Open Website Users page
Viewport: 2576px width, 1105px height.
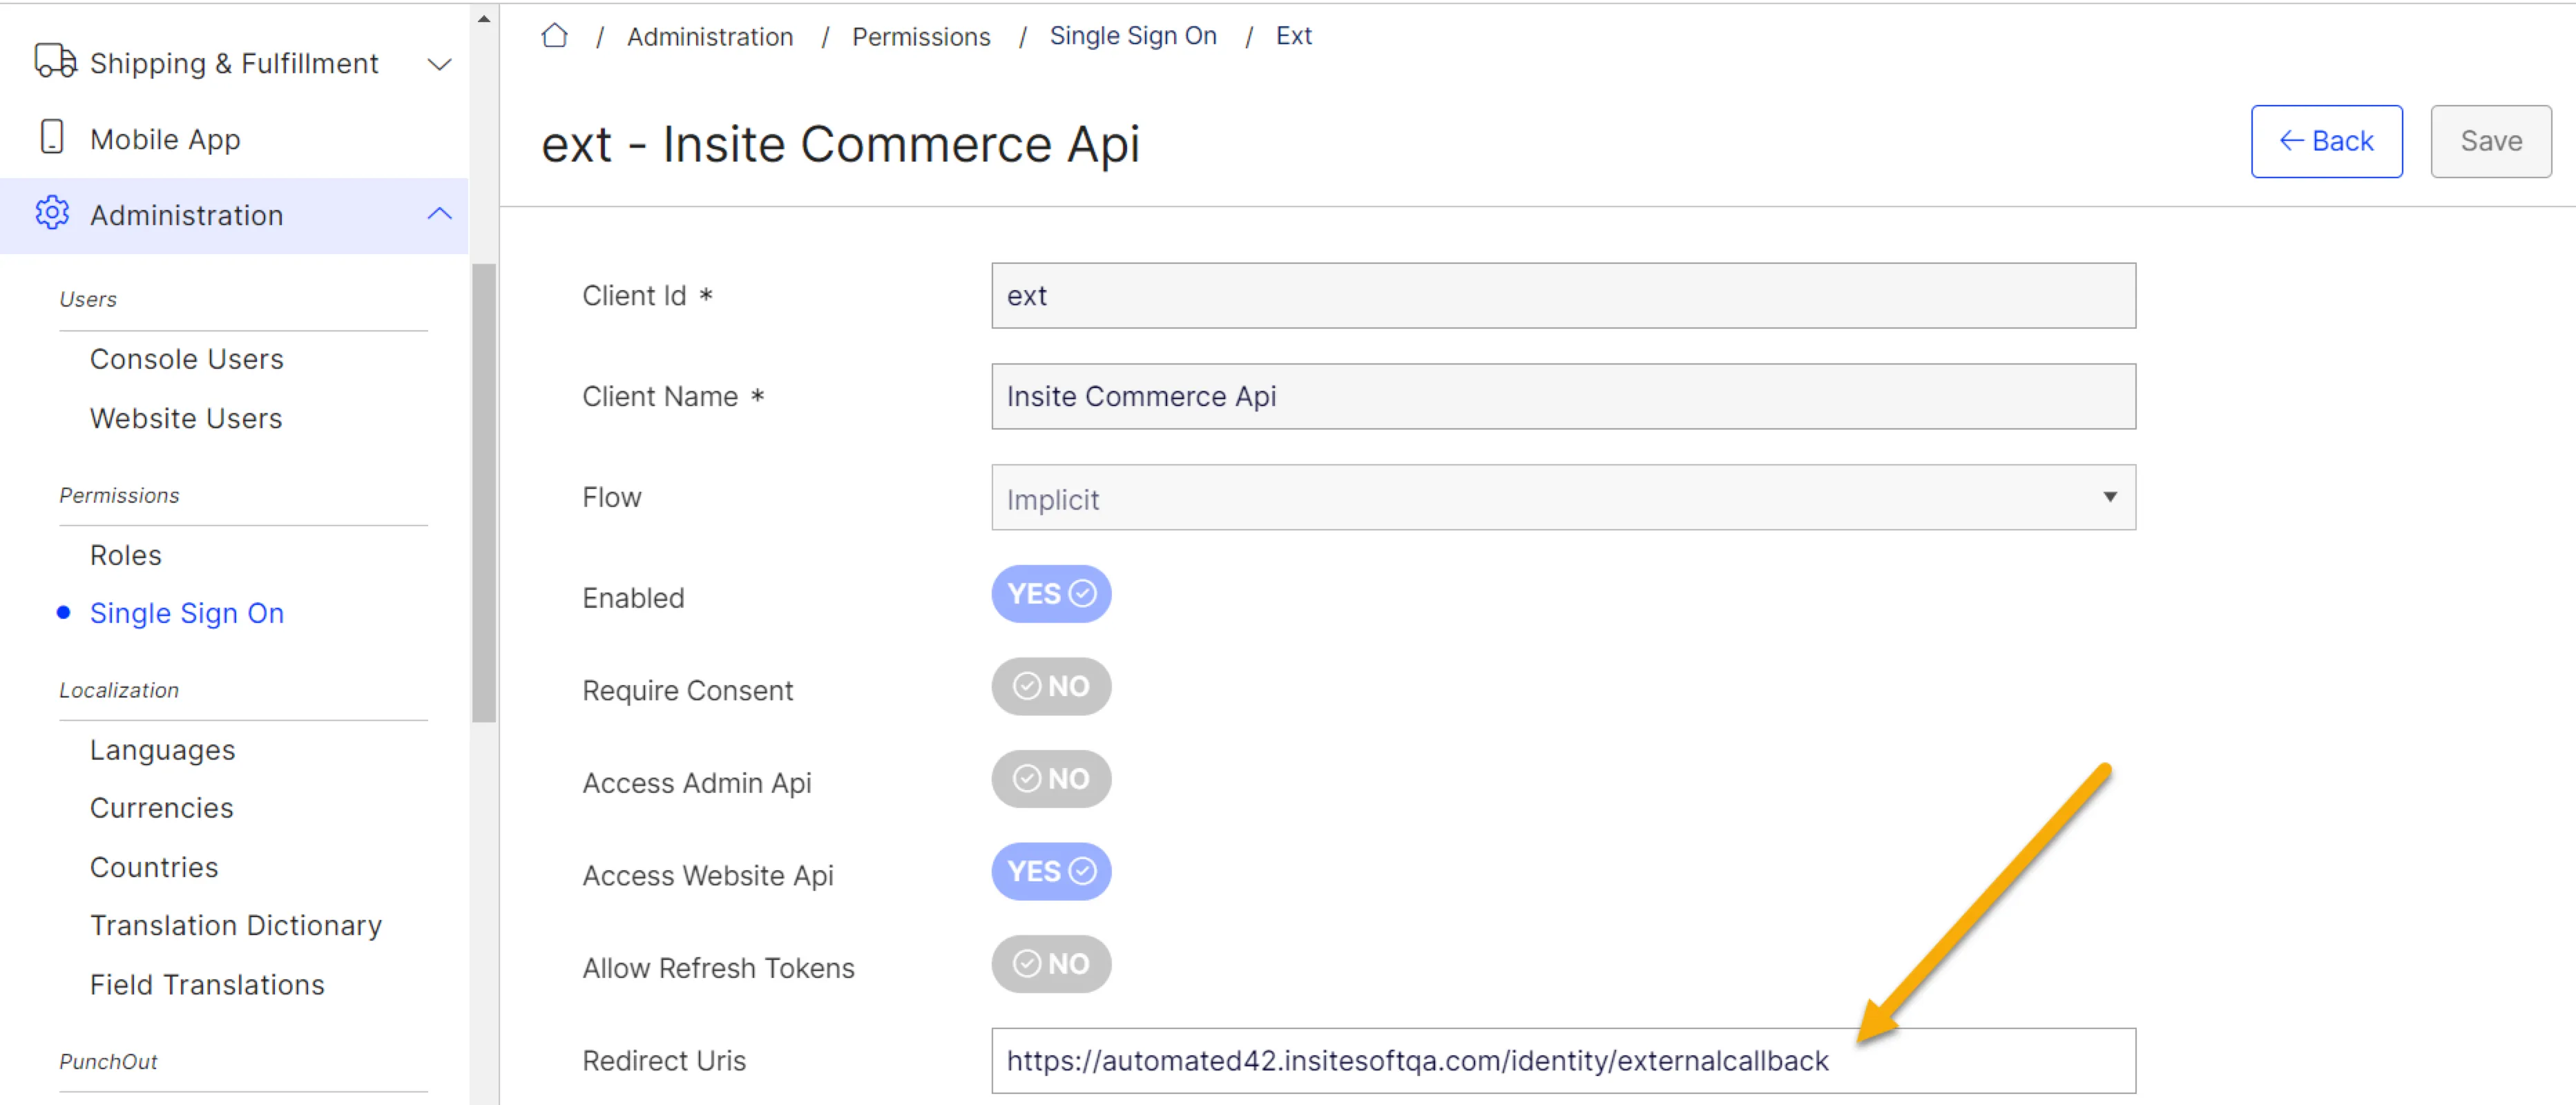186,418
